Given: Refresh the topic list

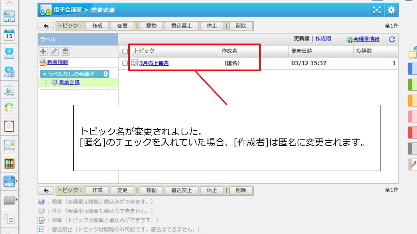Looking at the screenshot, I should [392, 39].
